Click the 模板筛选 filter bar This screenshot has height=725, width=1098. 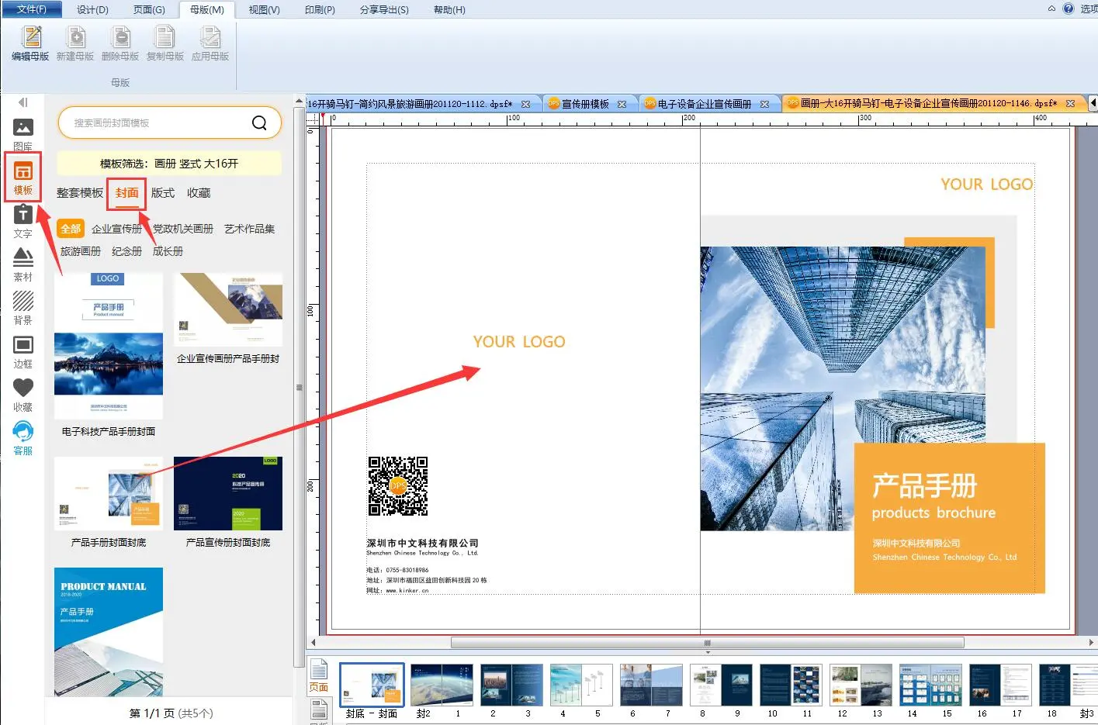click(169, 164)
